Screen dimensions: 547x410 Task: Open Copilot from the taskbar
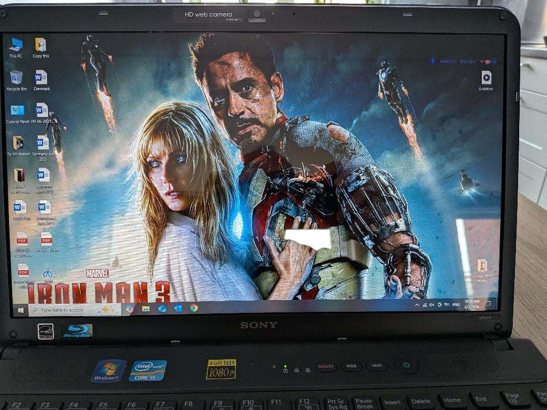click(x=130, y=309)
